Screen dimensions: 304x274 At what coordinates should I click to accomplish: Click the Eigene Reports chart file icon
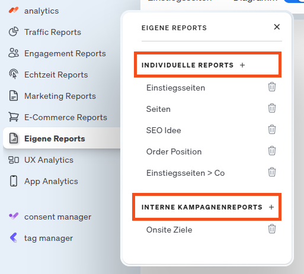pos(14,138)
